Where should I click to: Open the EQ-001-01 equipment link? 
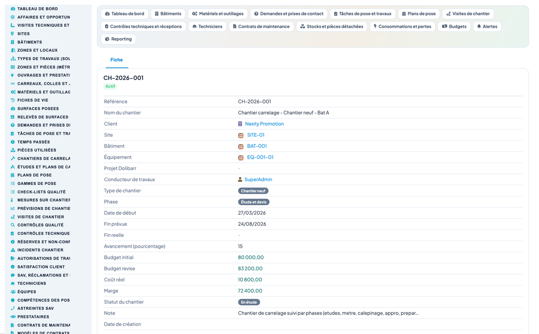click(x=260, y=157)
